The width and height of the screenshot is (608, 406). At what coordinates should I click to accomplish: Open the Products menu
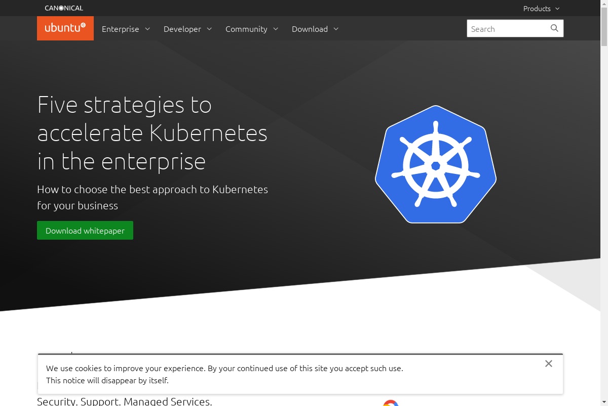(x=542, y=9)
